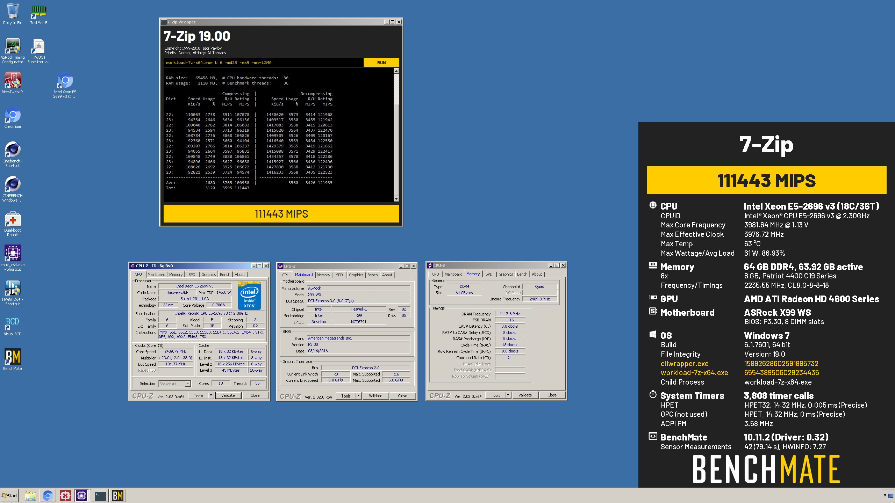Open SPD tab in CPU-Z ID 6gi3v0 window
895x503 pixels.
tap(192, 275)
